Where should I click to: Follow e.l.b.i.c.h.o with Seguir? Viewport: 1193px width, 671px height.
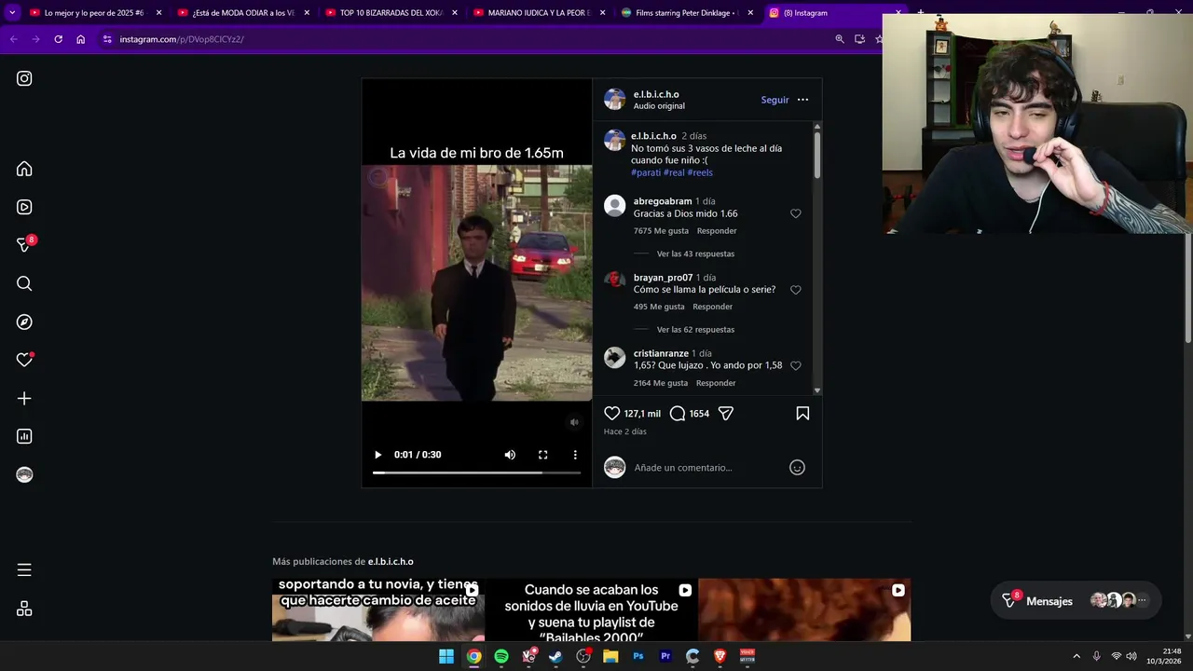click(x=775, y=100)
